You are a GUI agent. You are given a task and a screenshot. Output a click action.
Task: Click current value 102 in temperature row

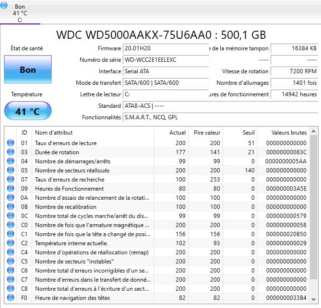click(x=180, y=243)
